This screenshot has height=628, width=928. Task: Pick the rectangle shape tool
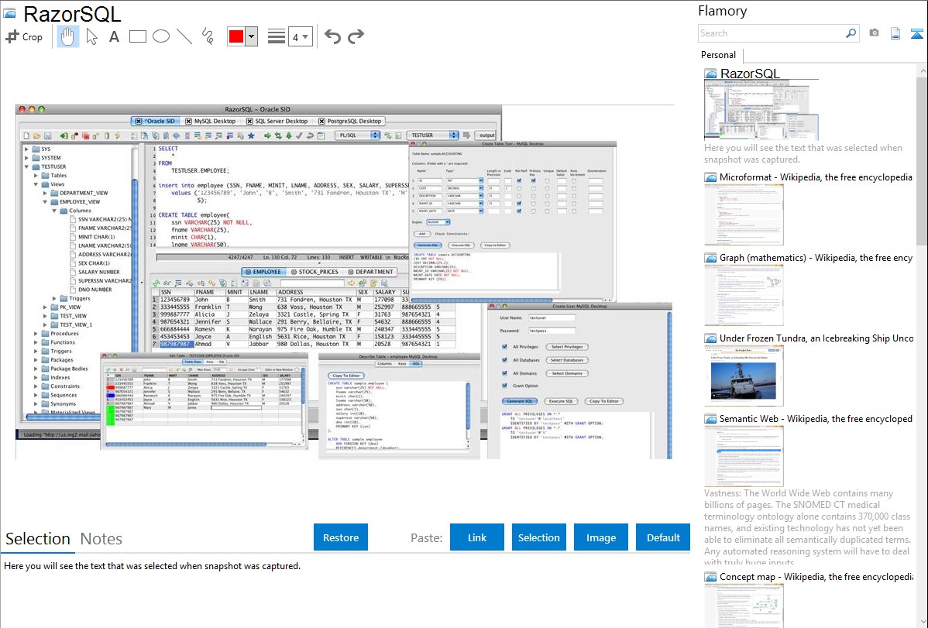tap(138, 36)
